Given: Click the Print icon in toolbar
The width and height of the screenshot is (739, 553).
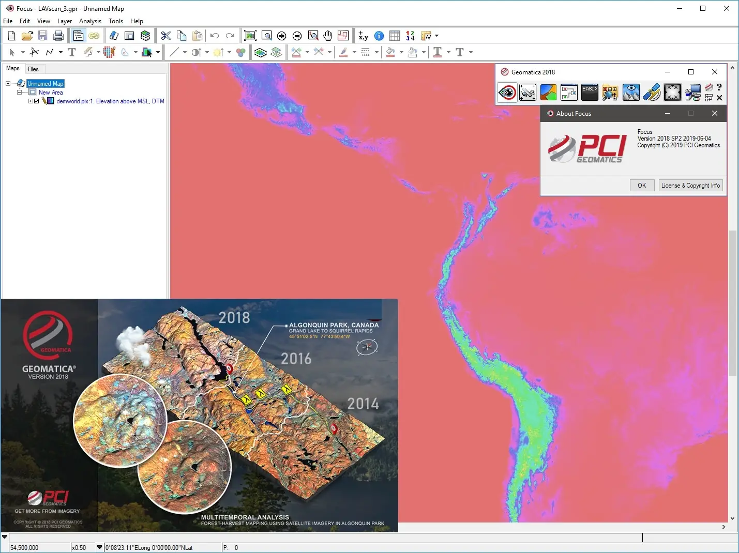Looking at the screenshot, I should (58, 36).
